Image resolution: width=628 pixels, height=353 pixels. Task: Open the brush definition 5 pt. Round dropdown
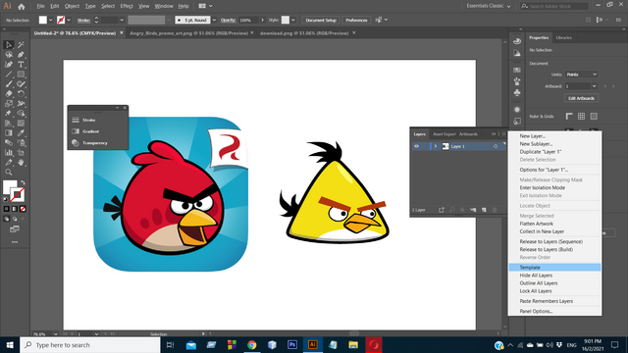pyautogui.click(x=214, y=20)
